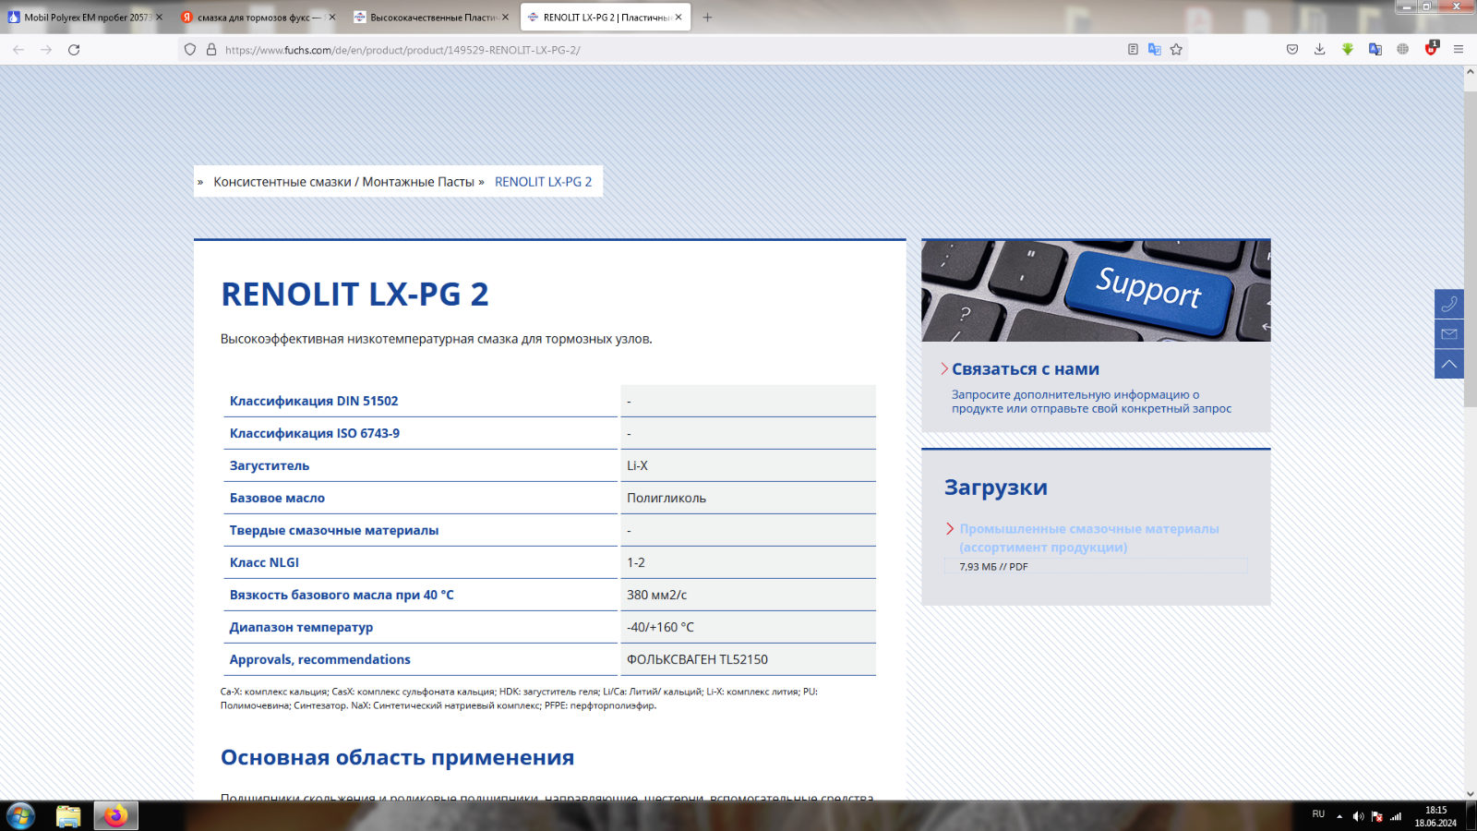The height and width of the screenshot is (831, 1477).
Task: Open the translator extension in the toolbar
Action: [x=1375, y=50]
